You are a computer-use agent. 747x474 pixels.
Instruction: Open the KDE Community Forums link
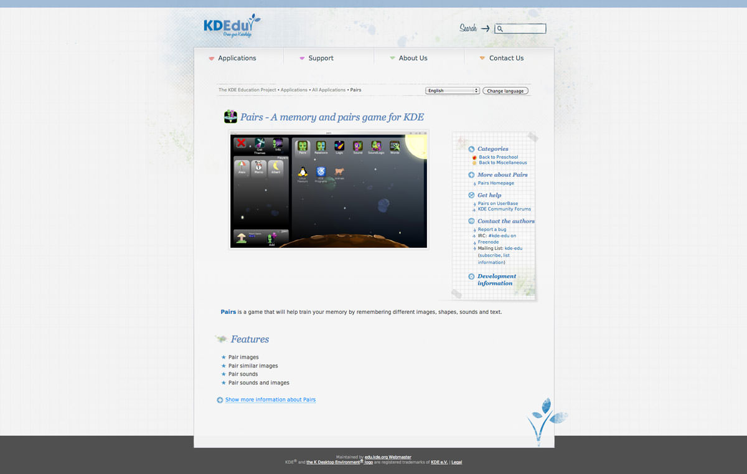click(504, 209)
